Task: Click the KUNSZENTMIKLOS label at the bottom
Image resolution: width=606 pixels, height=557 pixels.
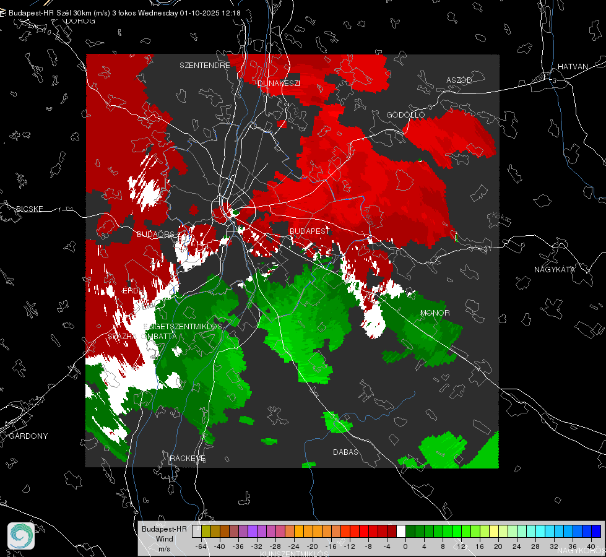Action: click(295, 554)
